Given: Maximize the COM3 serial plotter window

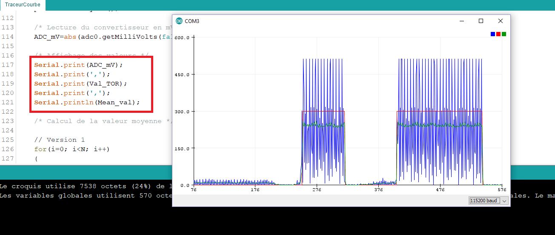Looking at the screenshot, I should (481, 21).
